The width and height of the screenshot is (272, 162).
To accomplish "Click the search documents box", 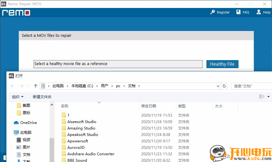I will point(251,86).
